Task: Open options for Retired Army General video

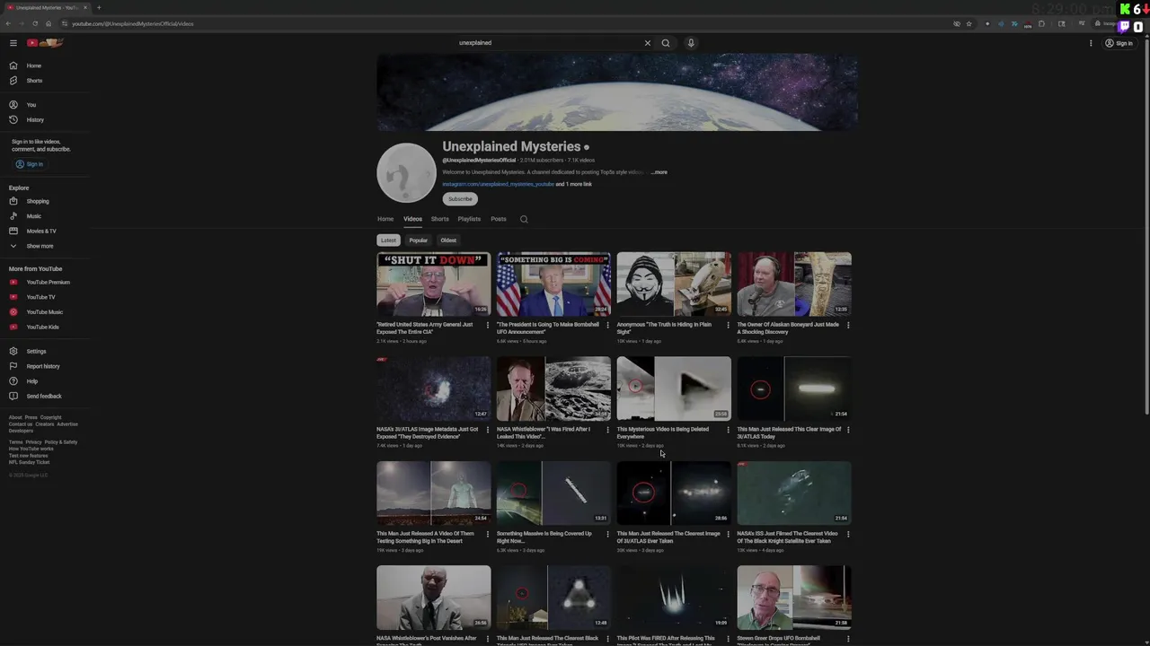Action: [x=488, y=325]
